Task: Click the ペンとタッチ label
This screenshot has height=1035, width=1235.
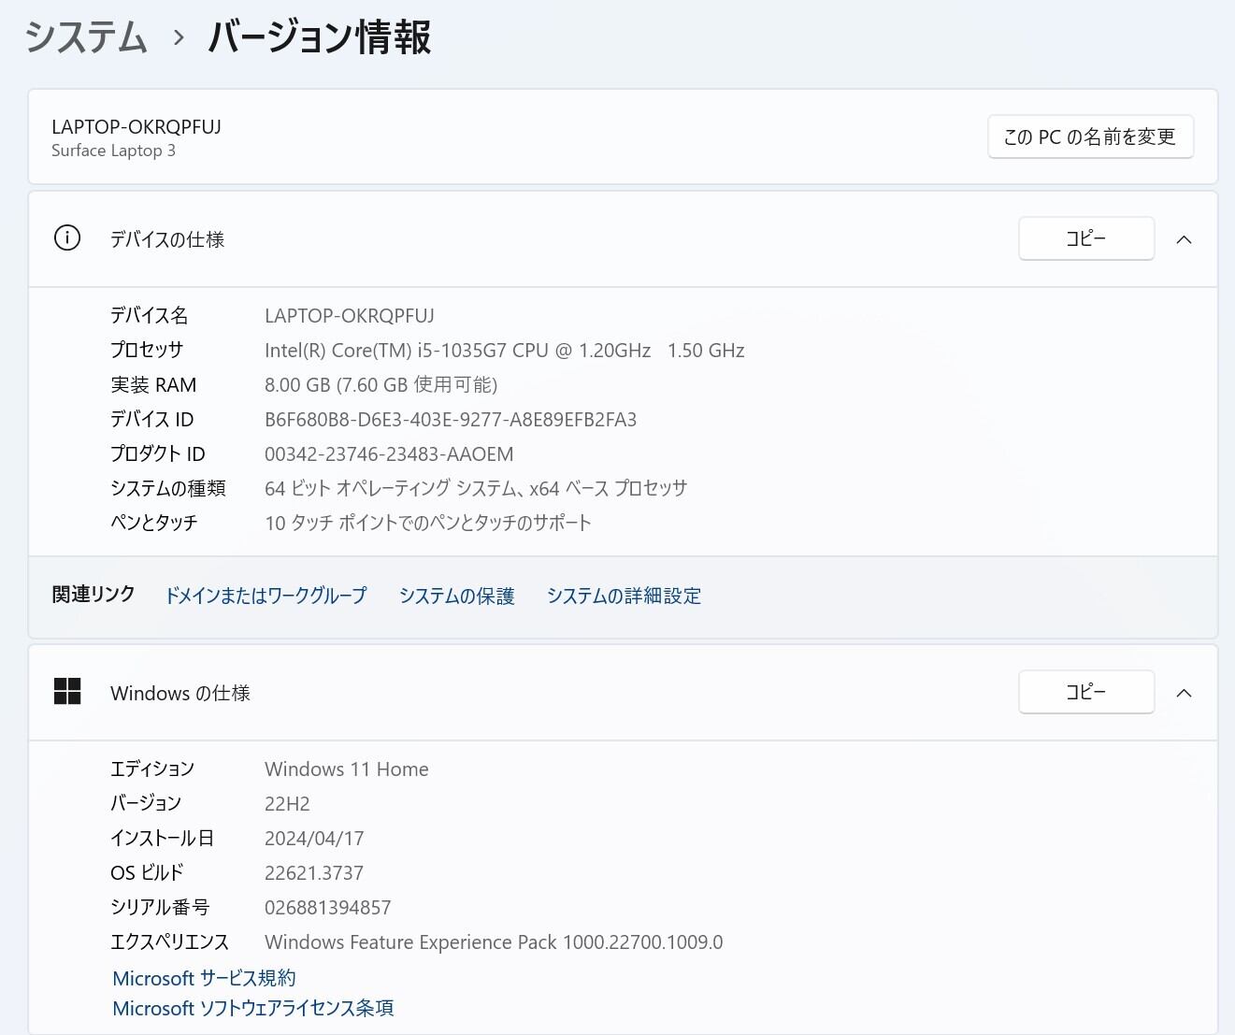Action: tap(154, 523)
